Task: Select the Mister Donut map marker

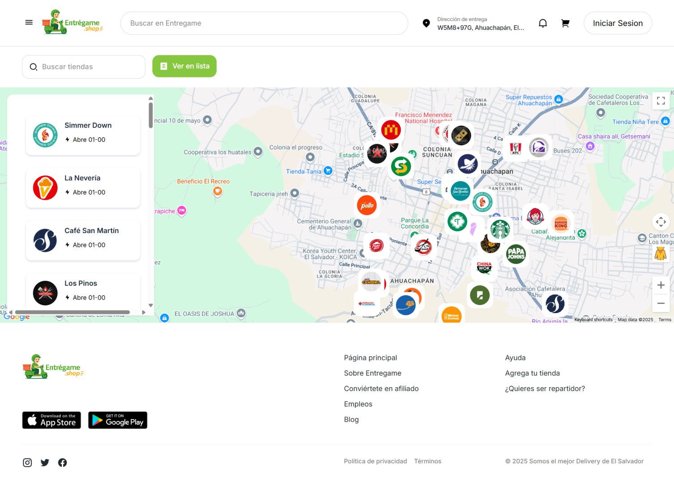Action: tap(452, 315)
